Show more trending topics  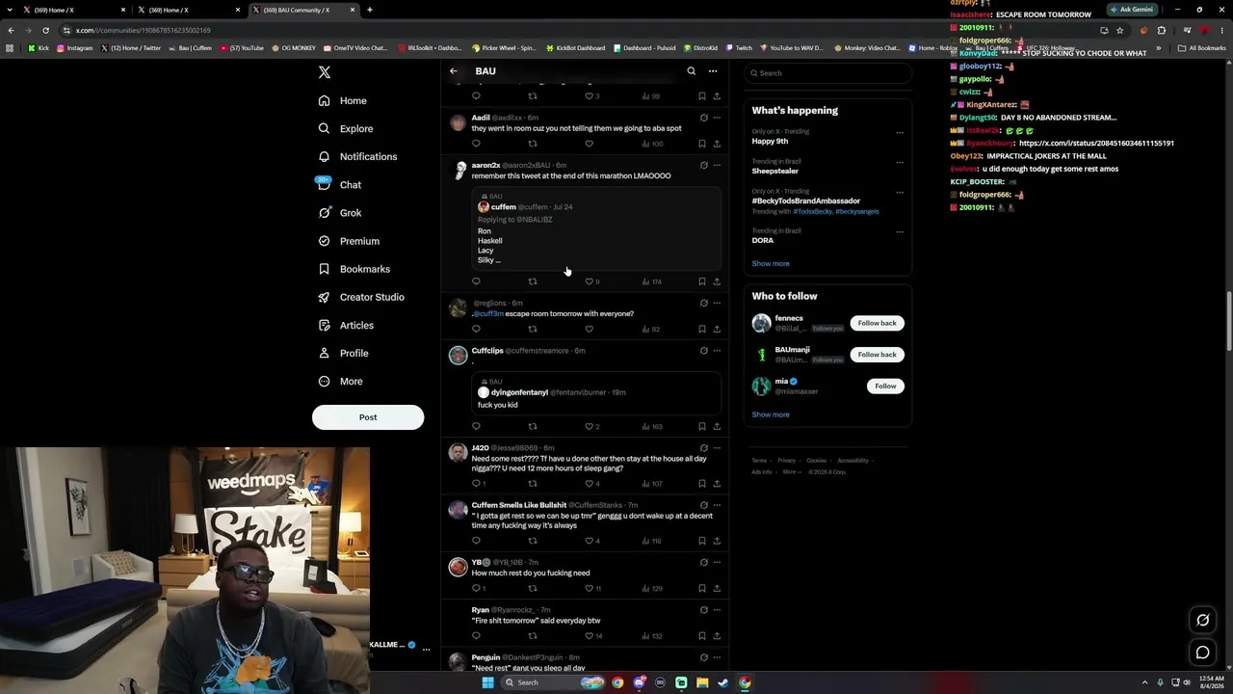(x=771, y=263)
